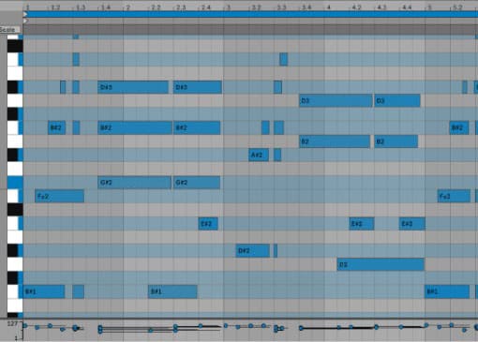Select the long B2 note starting at 3.4
The image size is (478, 342).
[x=335, y=141]
